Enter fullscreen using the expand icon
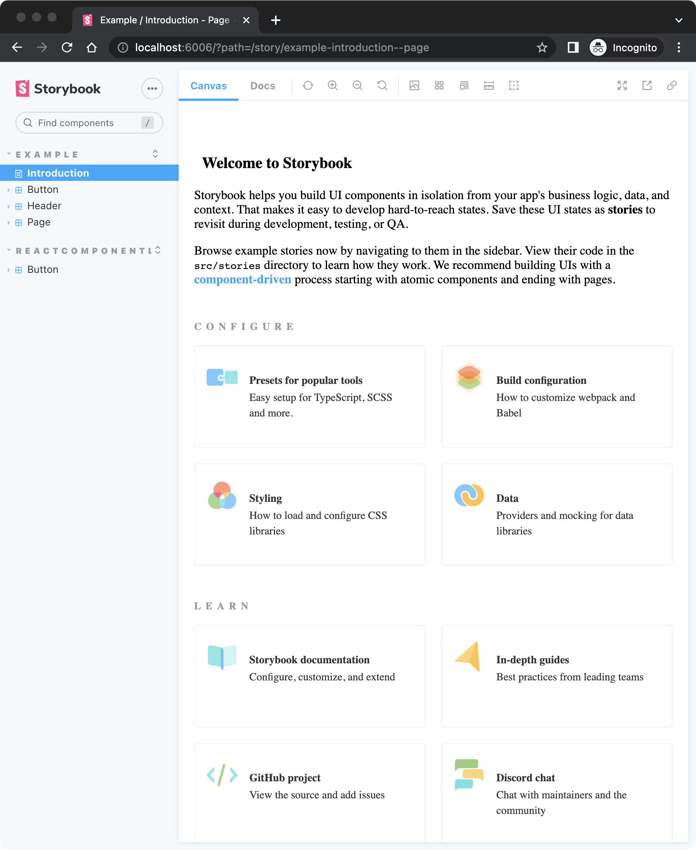The image size is (696, 850). click(622, 85)
